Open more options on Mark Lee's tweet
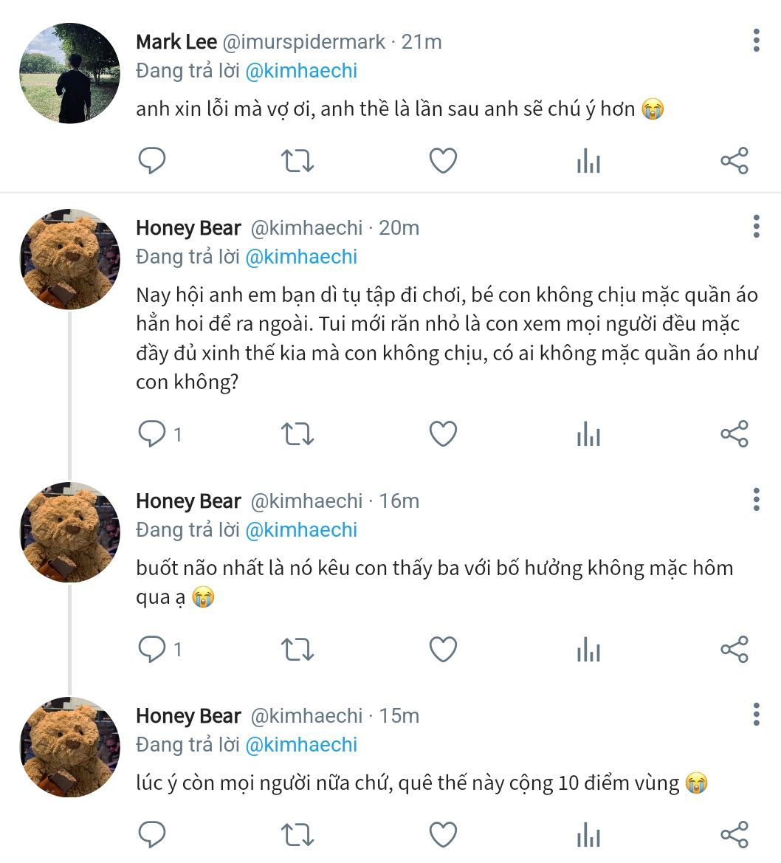 (756, 41)
